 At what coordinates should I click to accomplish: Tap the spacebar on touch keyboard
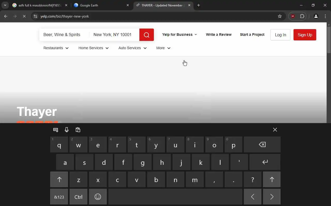pos(175,197)
